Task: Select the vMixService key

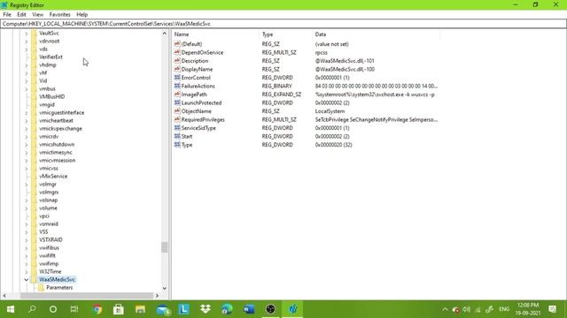Action: 53,176
